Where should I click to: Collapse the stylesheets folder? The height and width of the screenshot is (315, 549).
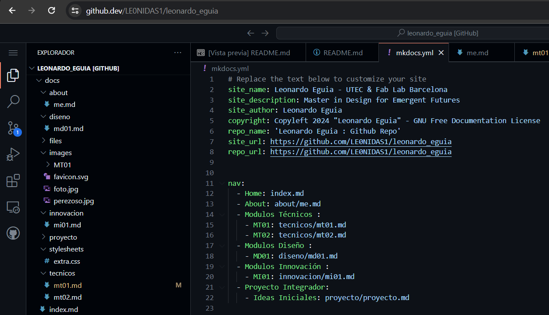pyautogui.click(x=43, y=249)
